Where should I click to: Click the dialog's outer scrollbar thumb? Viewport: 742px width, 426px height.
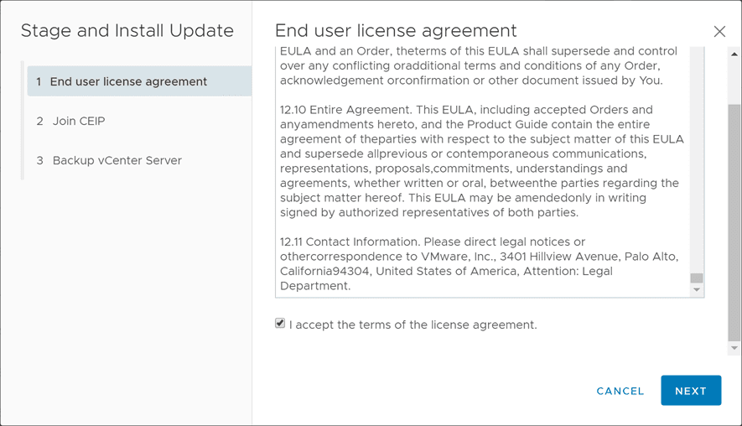click(734, 222)
